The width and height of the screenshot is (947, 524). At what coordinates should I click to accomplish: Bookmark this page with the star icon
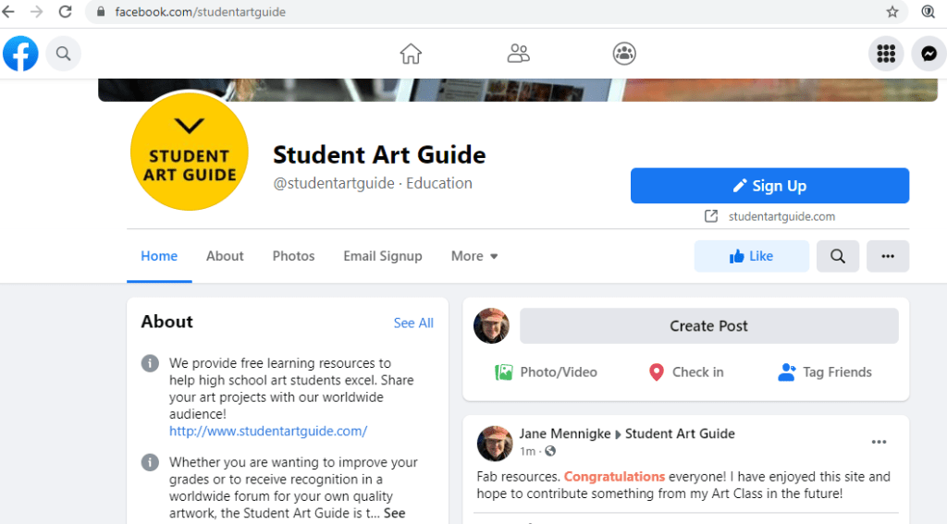point(892,12)
